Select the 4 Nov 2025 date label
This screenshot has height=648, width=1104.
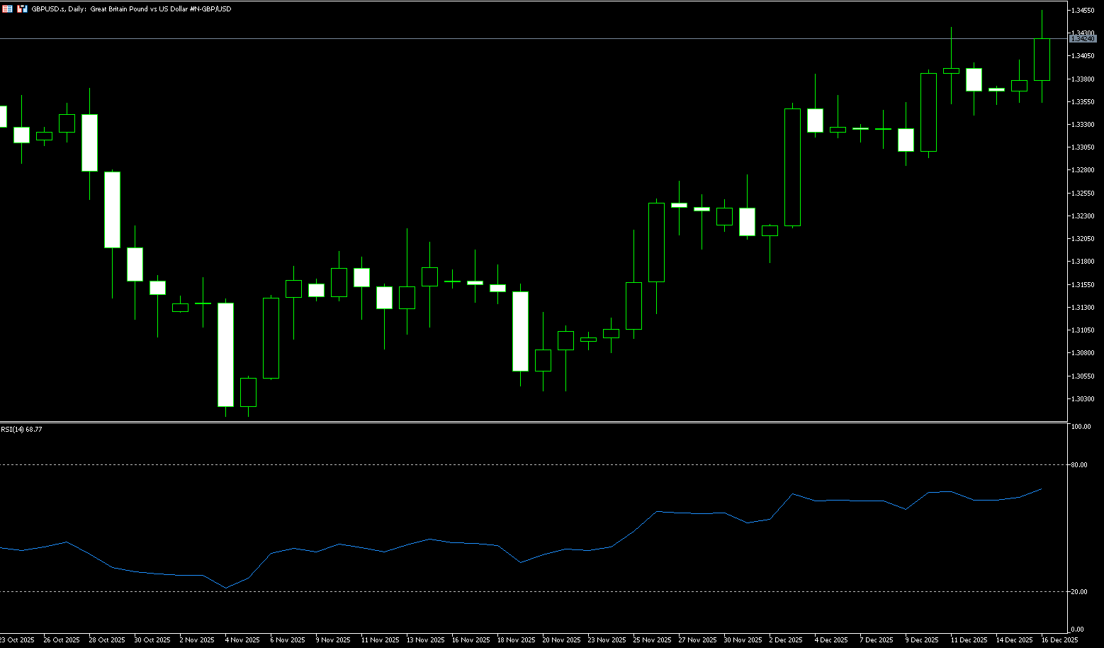coord(242,640)
